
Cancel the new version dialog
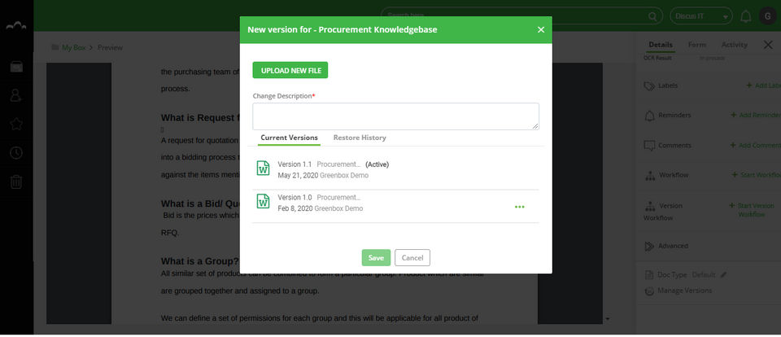tap(412, 258)
